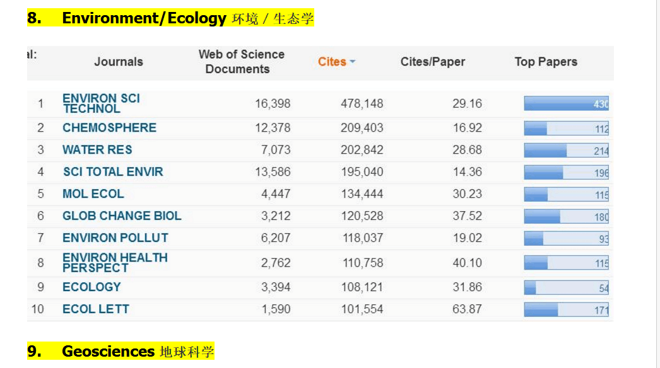Click the top papers bar for ENVIRON SCI TECHNOL
660x368 pixels.
(566, 104)
